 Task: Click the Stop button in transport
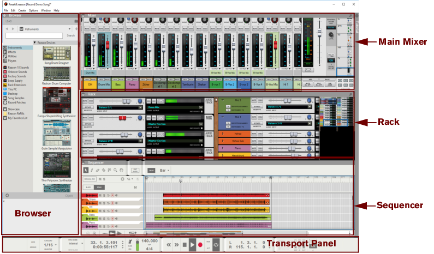pyautogui.click(x=184, y=246)
